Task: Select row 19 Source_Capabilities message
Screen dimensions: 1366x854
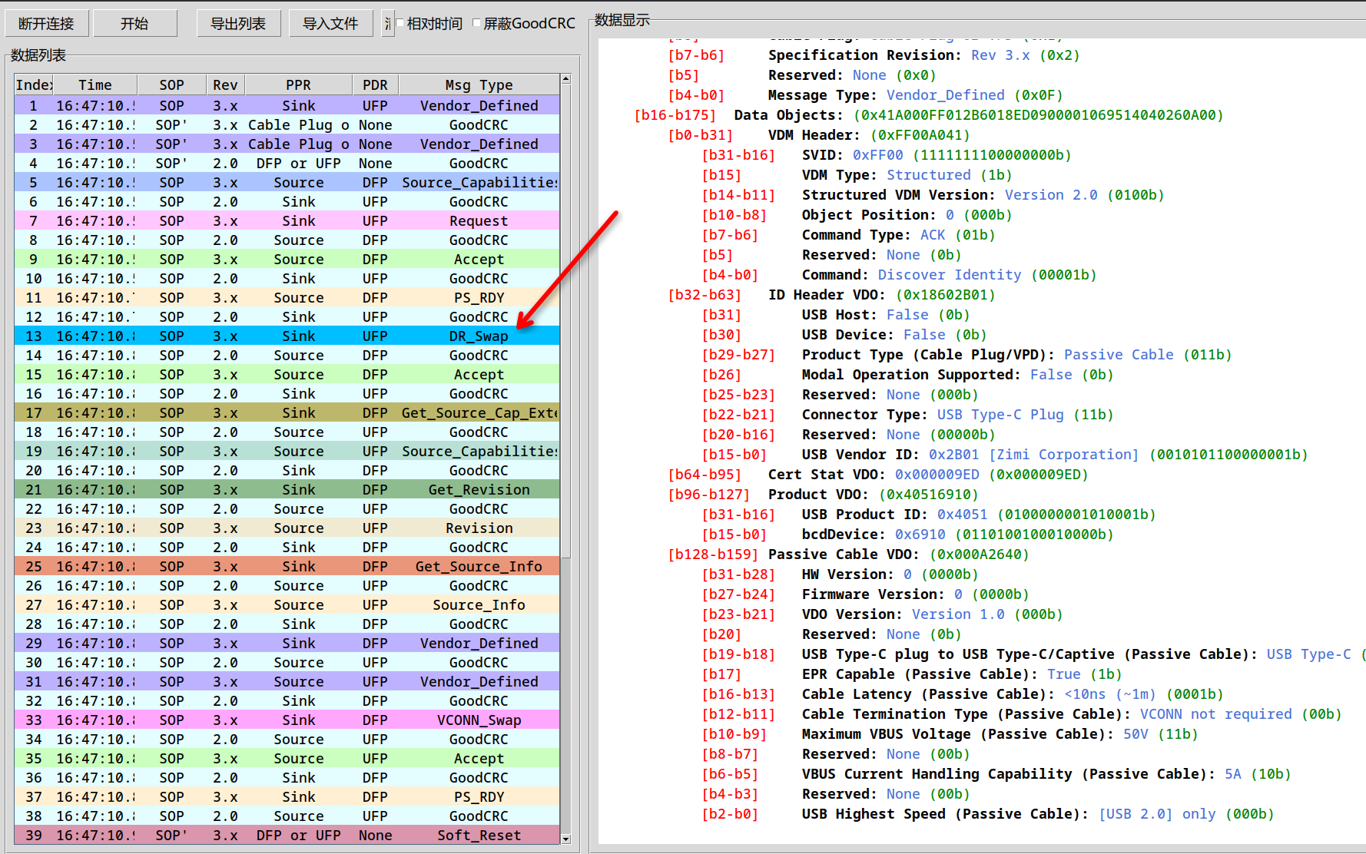Action: [x=287, y=451]
